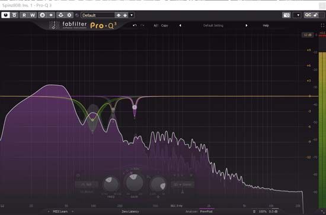The image size is (326, 215).
Task: Enable Write automation (W) button
Action: click(x=33, y=15)
